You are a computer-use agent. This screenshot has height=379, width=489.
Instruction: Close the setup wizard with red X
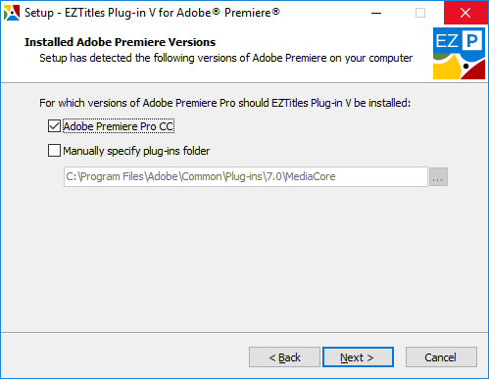(465, 13)
